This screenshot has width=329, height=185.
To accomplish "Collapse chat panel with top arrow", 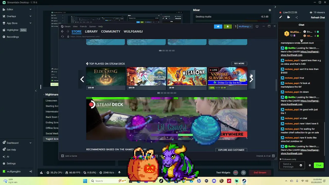I will point(275,7).
